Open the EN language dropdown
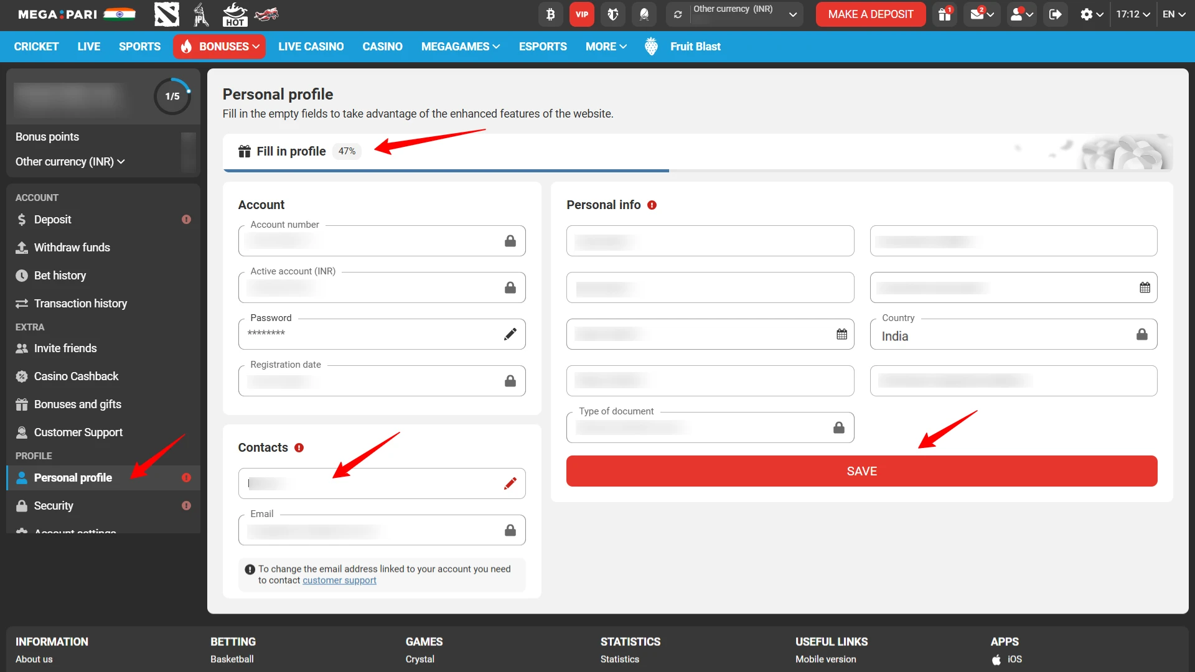Image resolution: width=1195 pixels, height=672 pixels. [x=1174, y=14]
